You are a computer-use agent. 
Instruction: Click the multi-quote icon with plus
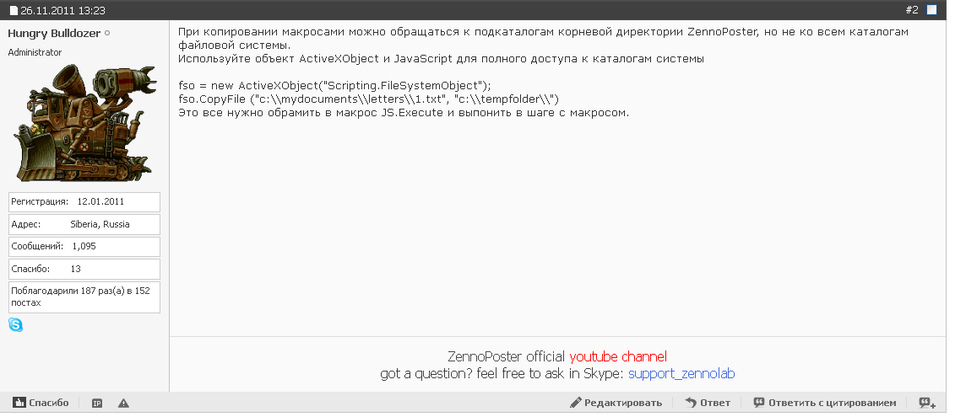coord(927,404)
